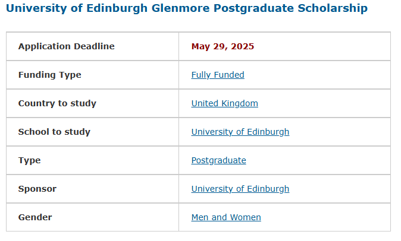This screenshot has width=401, height=241.
Task: Select the Men and Women link
Action: 226,217
